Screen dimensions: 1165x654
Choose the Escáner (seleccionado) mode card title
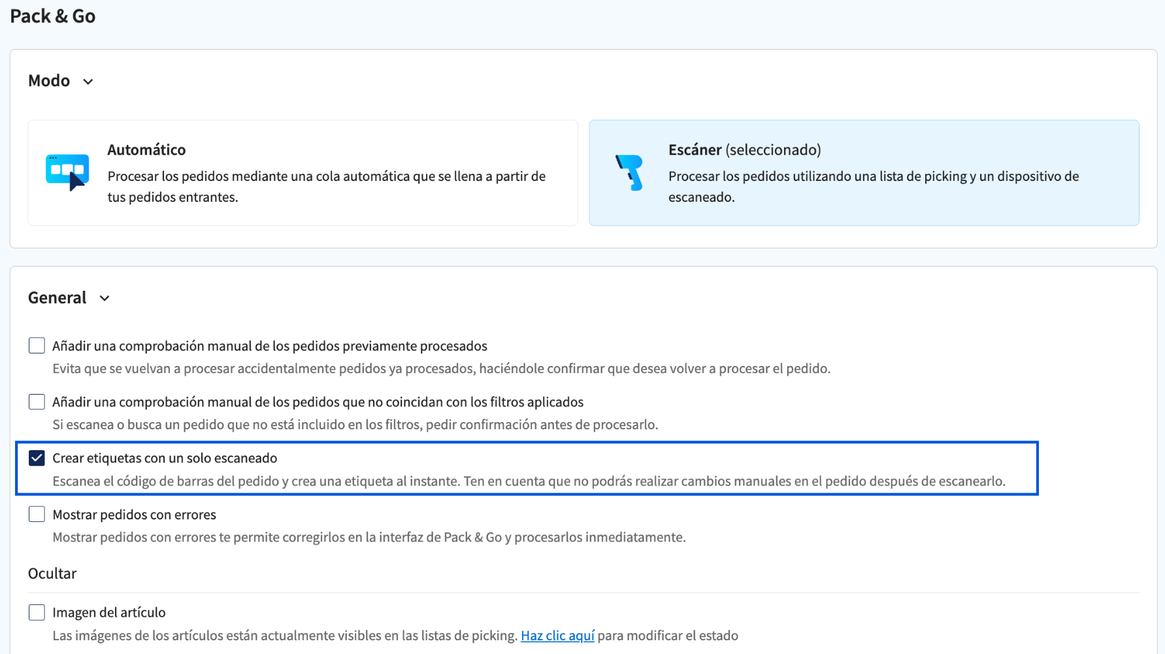744,150
